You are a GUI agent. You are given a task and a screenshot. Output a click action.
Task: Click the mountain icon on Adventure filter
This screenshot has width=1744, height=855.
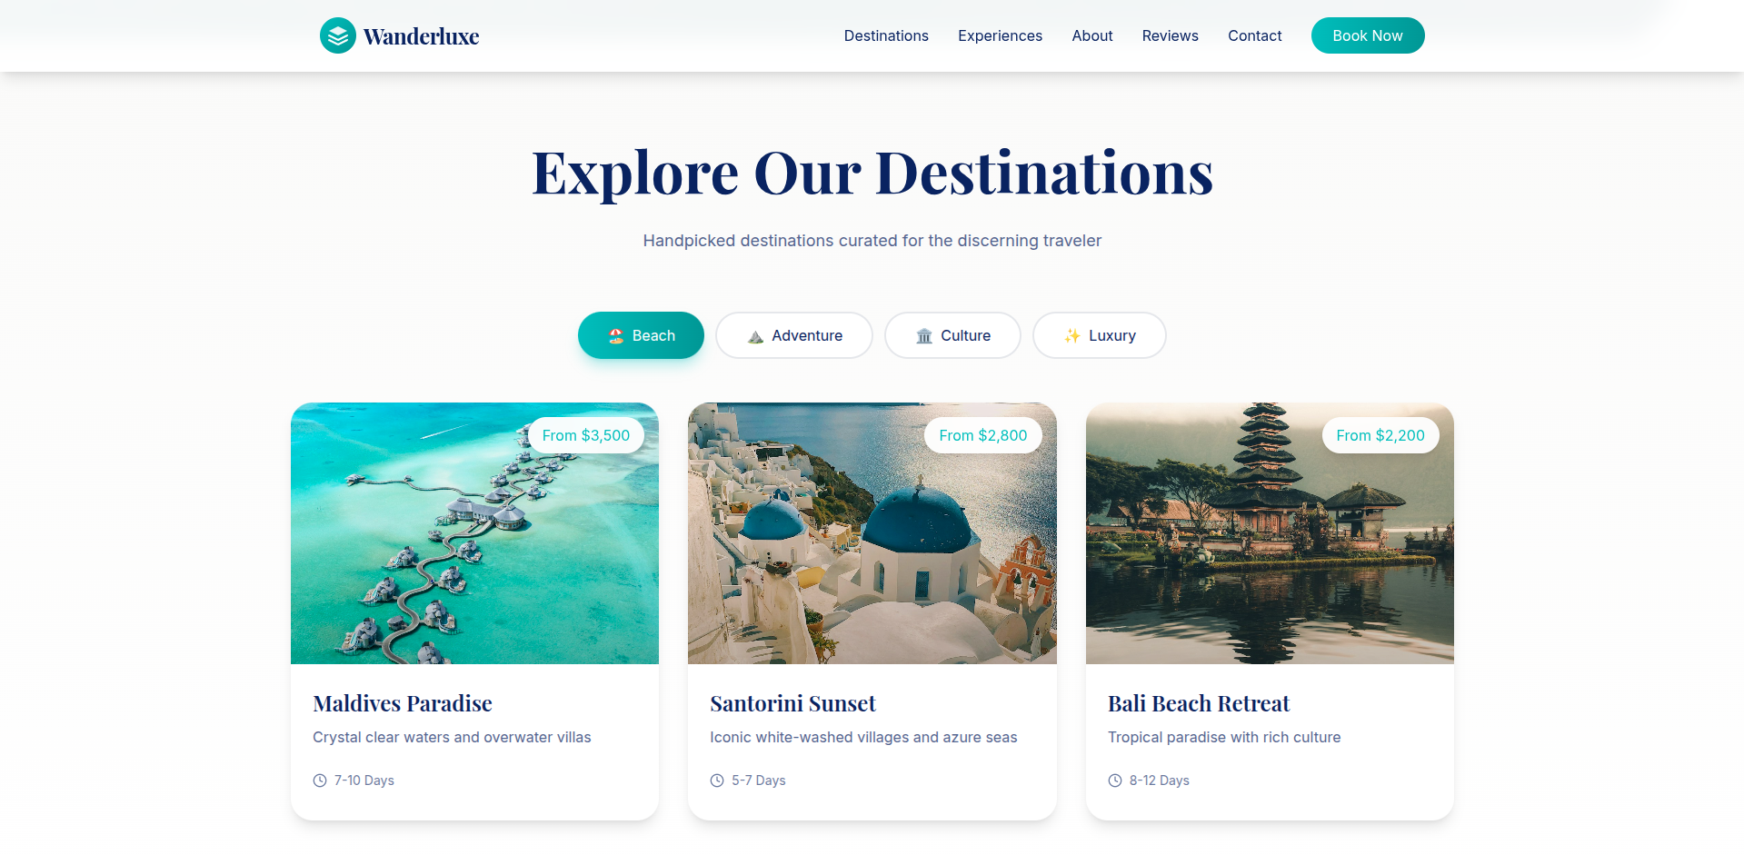click(755, 336)
